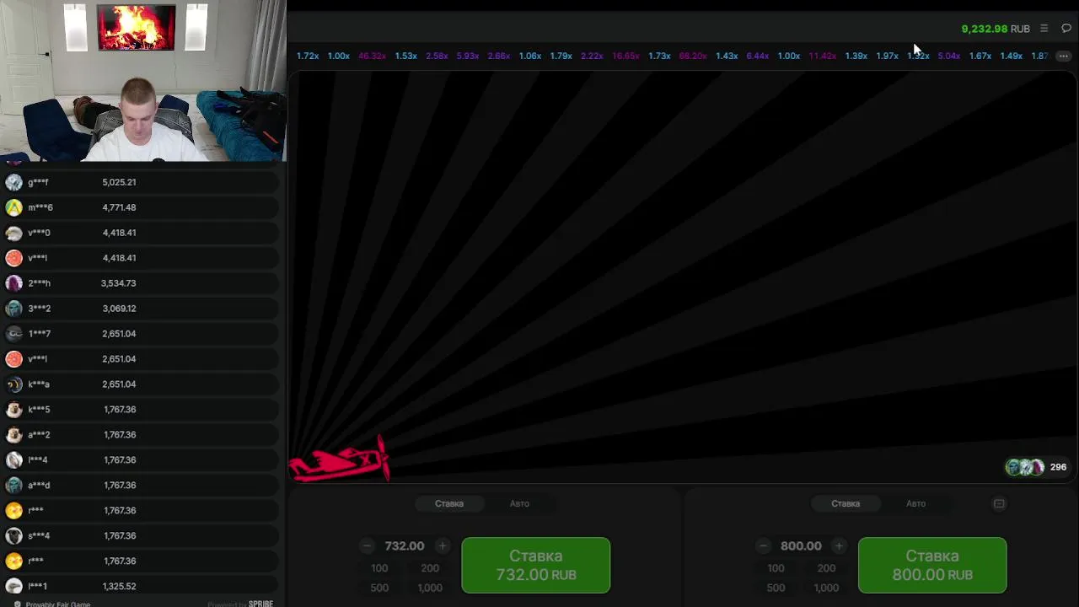Screen dimensions: 1079x607
Task: Click the avatar of player k***a
Action: click(x=14, y=384)
